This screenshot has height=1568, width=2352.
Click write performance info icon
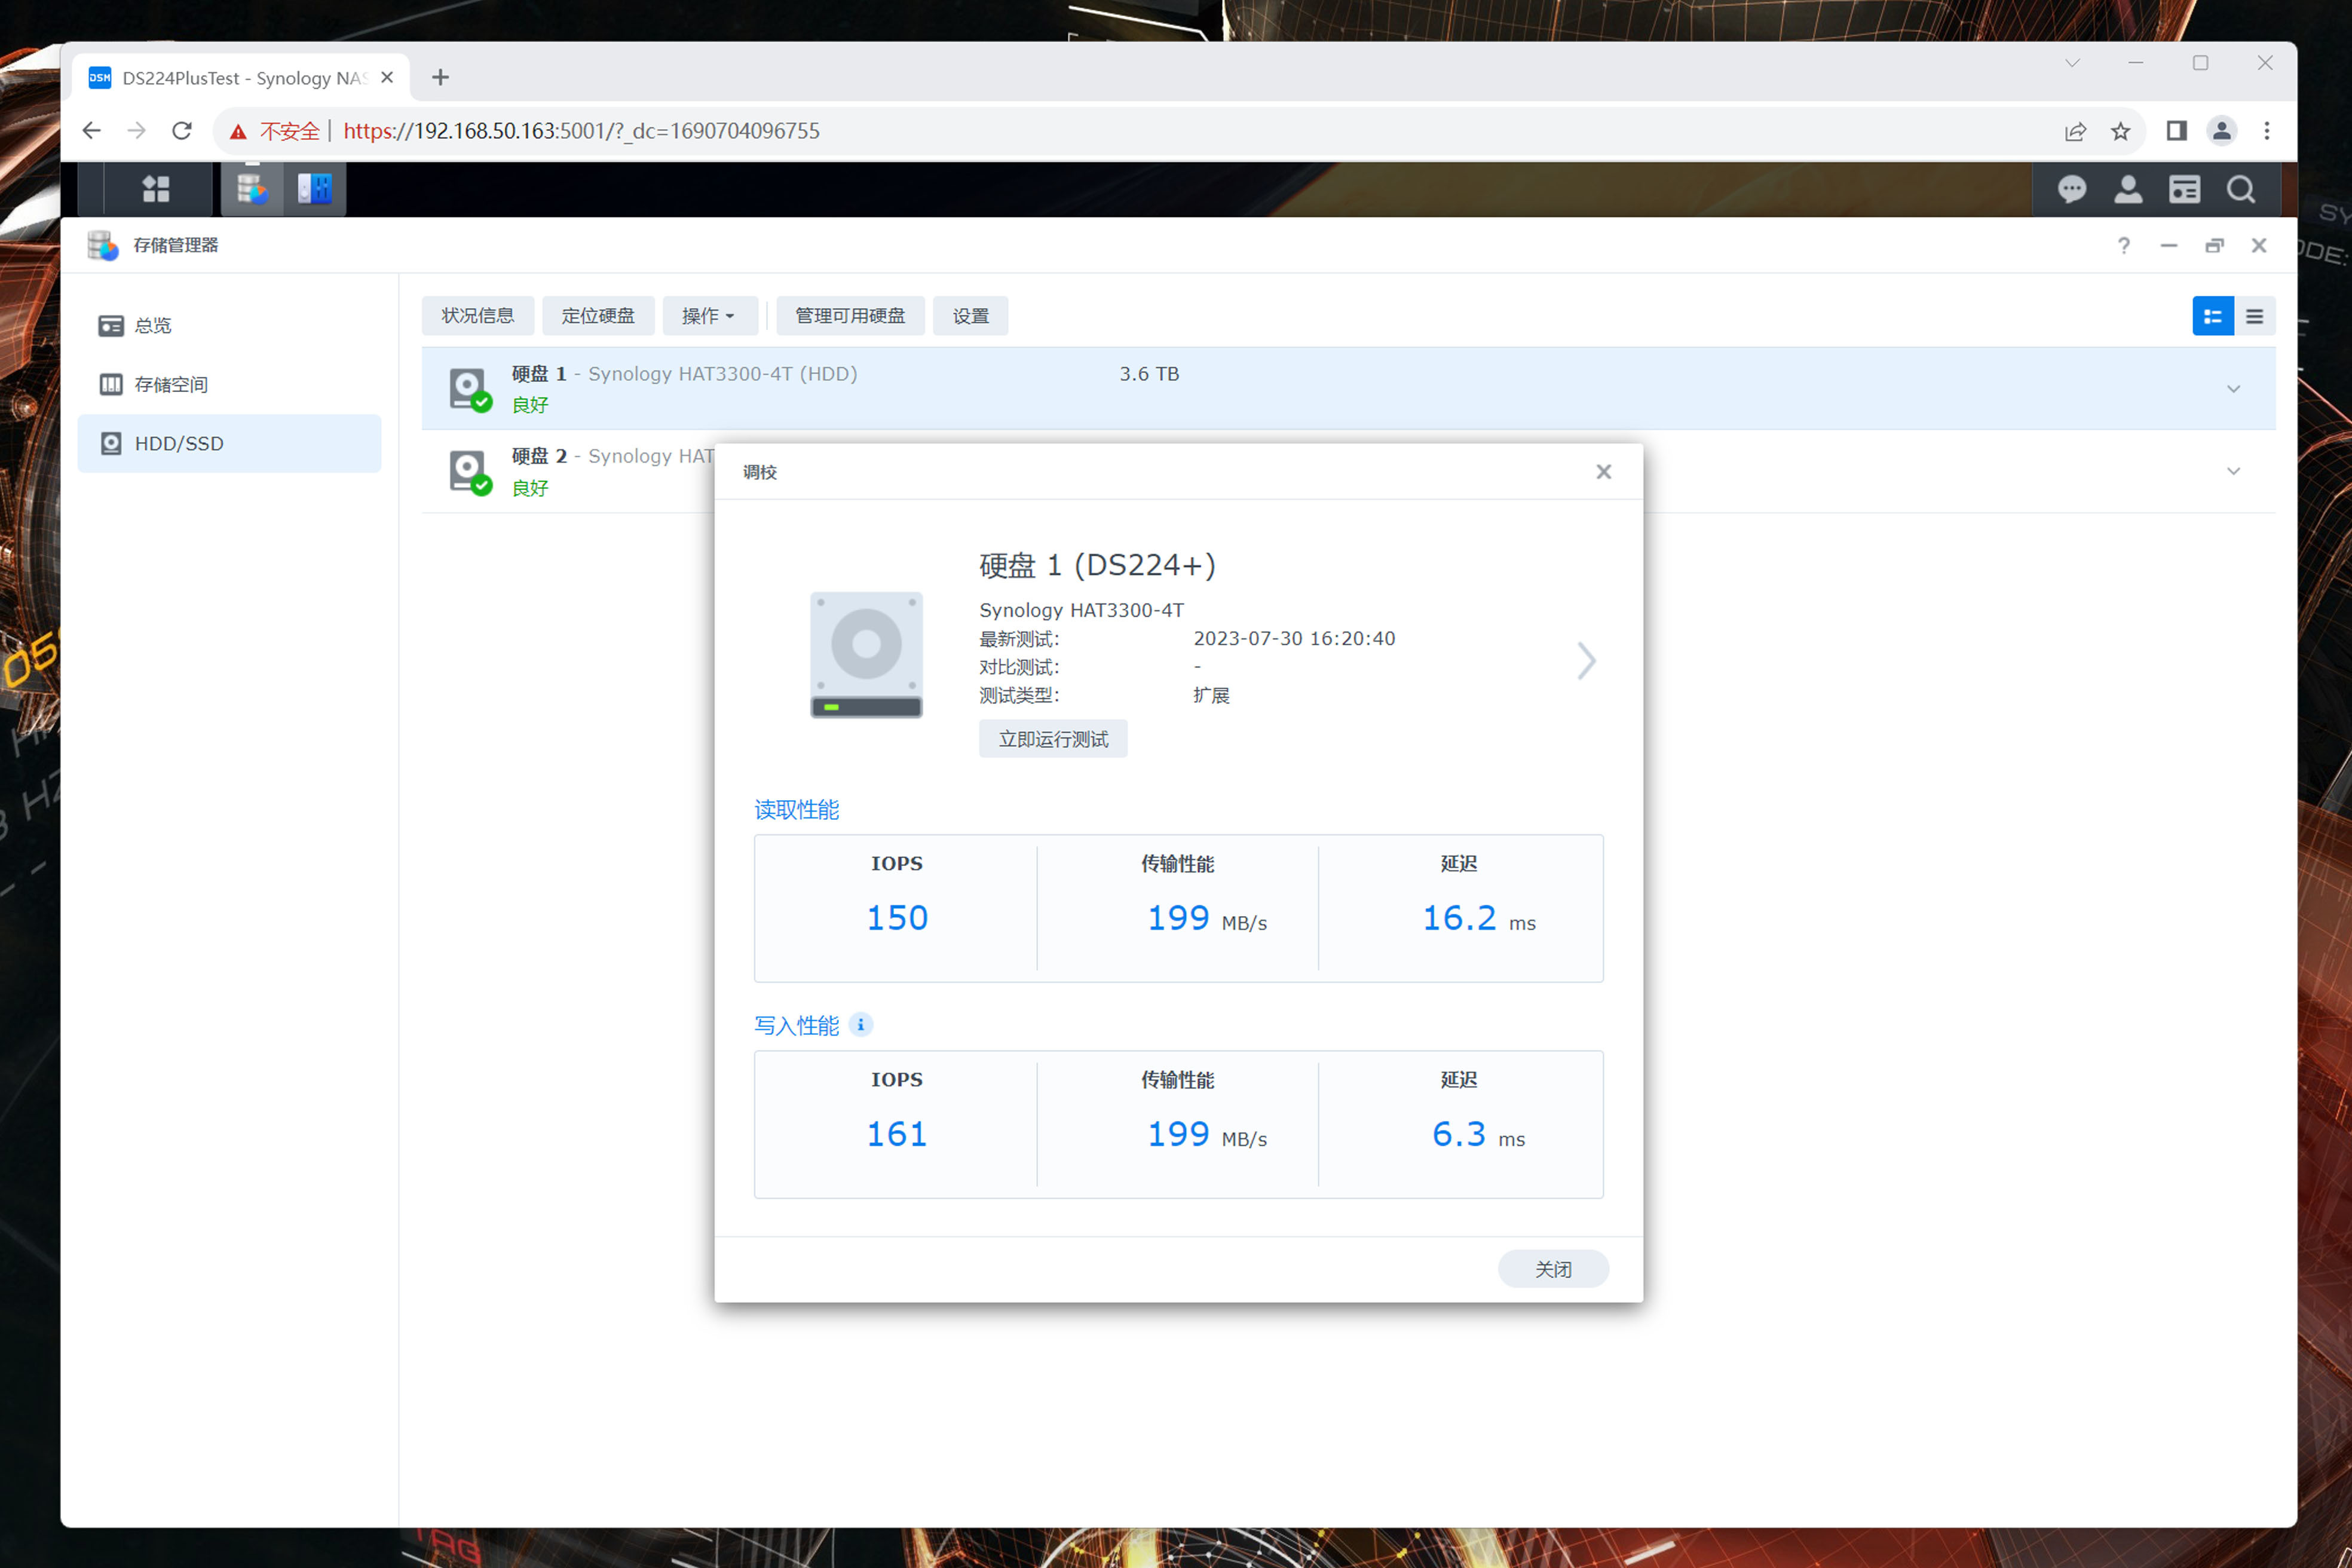[860, 1025]
